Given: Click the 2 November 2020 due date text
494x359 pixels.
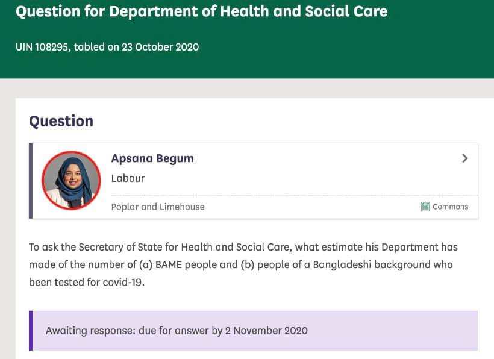Looking at the screenshot, I should [x=266, y=331].
